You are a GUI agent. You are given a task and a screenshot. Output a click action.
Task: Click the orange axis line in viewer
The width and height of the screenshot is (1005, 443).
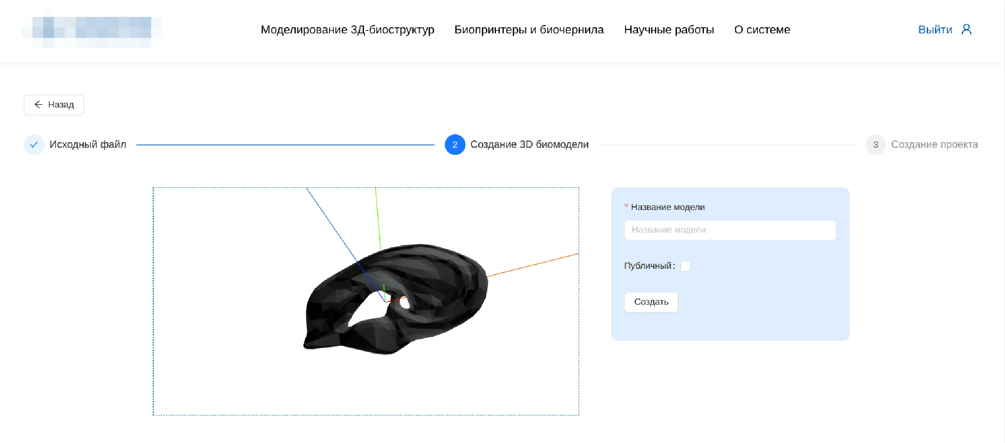point(535,264)
